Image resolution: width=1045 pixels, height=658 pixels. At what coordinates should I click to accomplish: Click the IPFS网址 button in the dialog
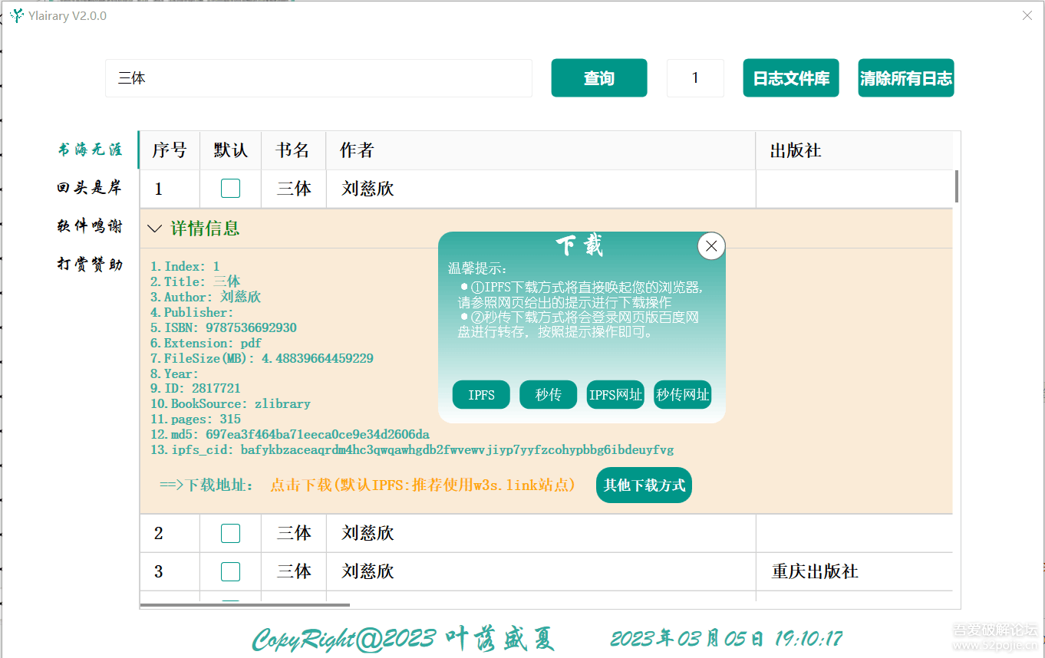tap(615, 394)
